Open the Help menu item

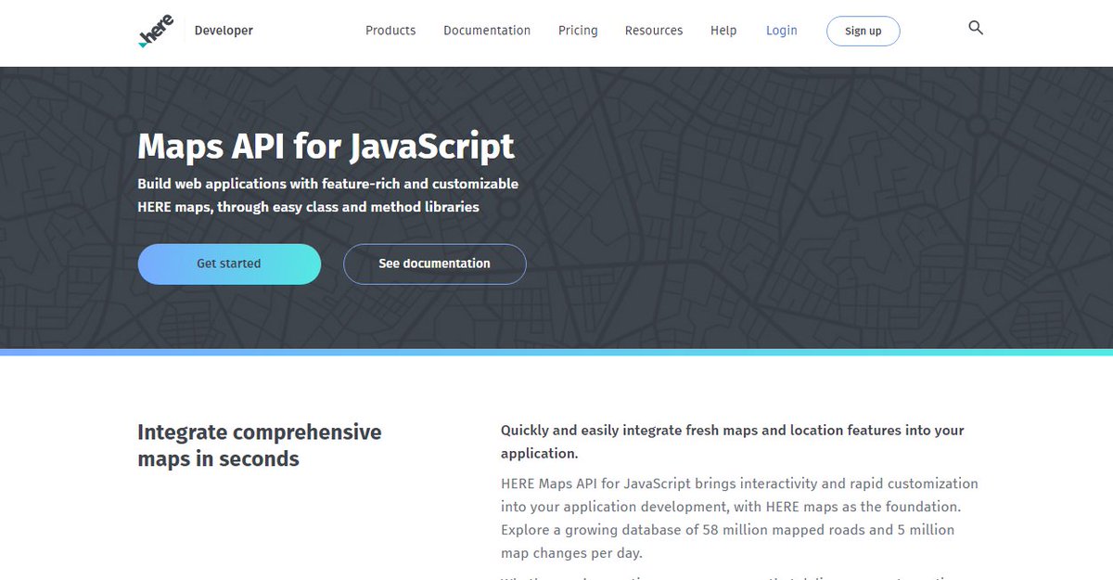tap(723, 31)
